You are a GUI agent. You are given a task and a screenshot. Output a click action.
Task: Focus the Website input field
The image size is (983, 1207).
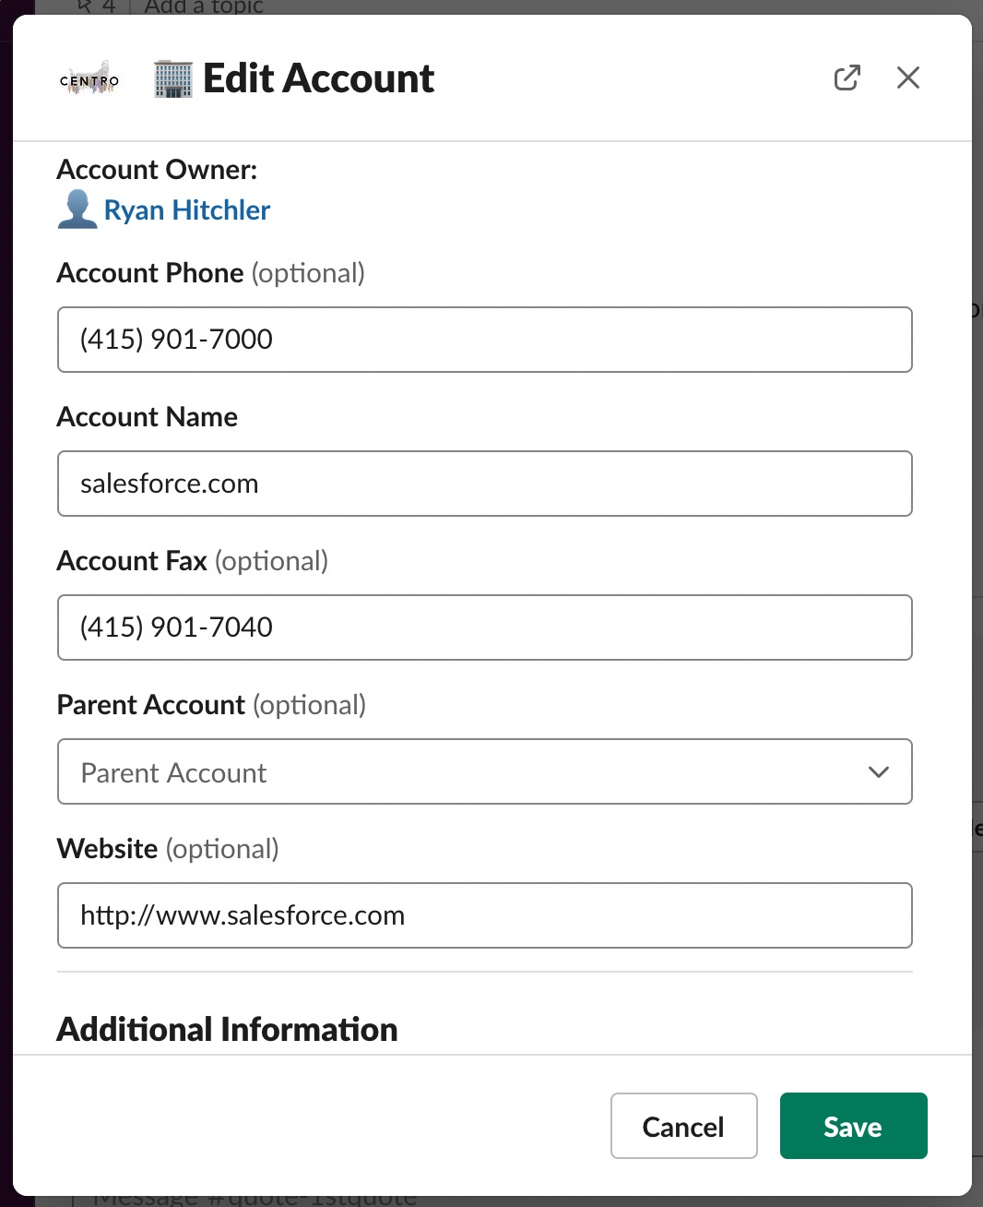point(485,915)
